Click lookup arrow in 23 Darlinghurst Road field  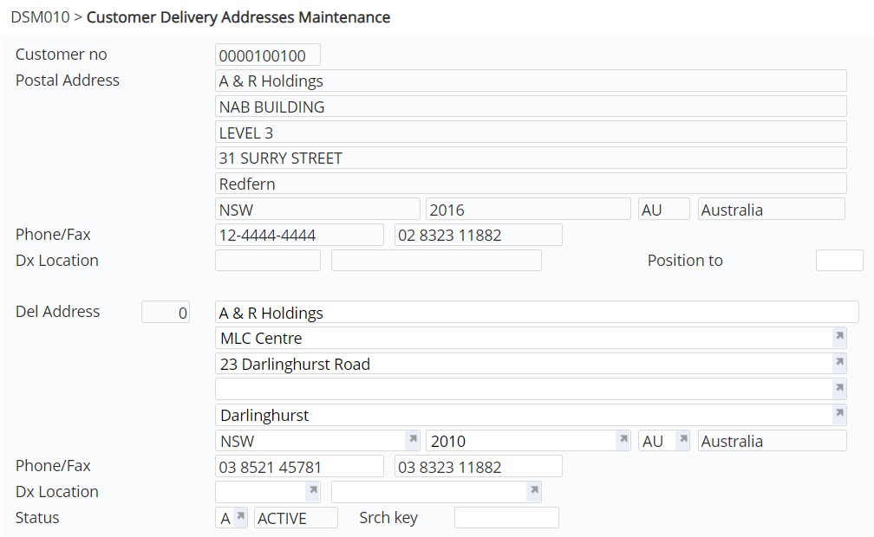[x=838, y=363]
